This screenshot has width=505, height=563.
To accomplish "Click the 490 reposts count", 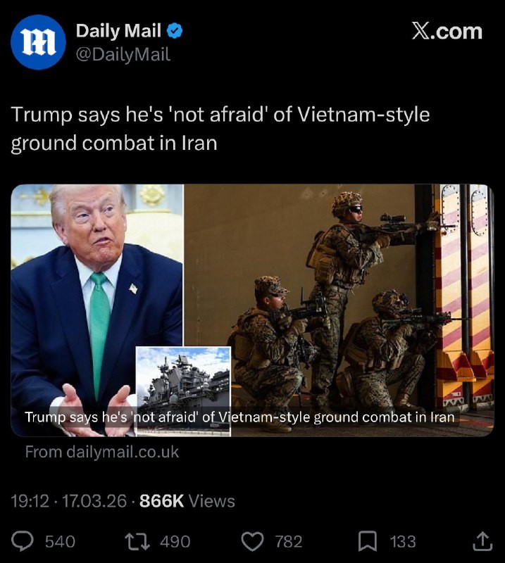I will [x=175, y=541].
